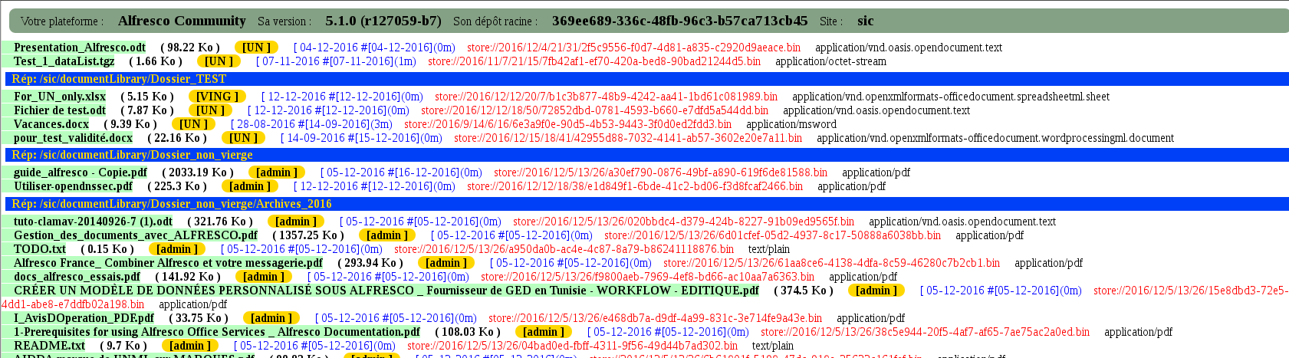The image size is (1289, 358).
Task: Click 1-Prerequisites for using Alfresco Office Services pdf
Action: (x=217, y=332)
